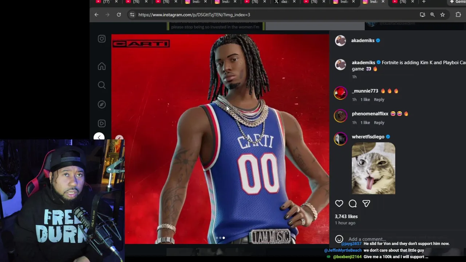The width and height of the screenshot is (466, 262).
Task: Bookmark this page with the star icon
Action: (x=442, y=15)
